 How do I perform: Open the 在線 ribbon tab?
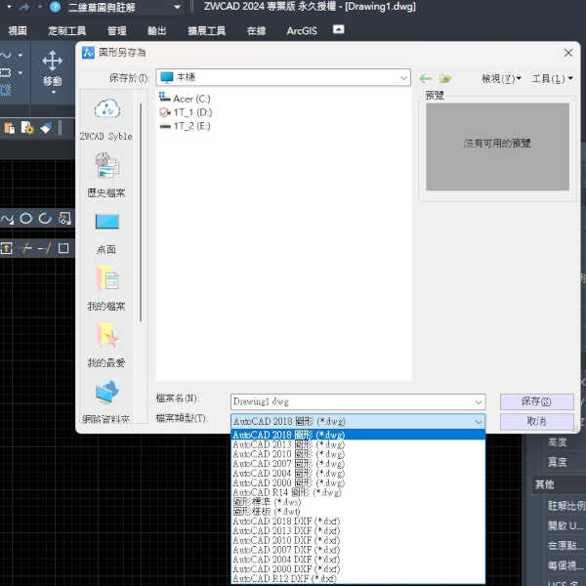tap(256, 30)
